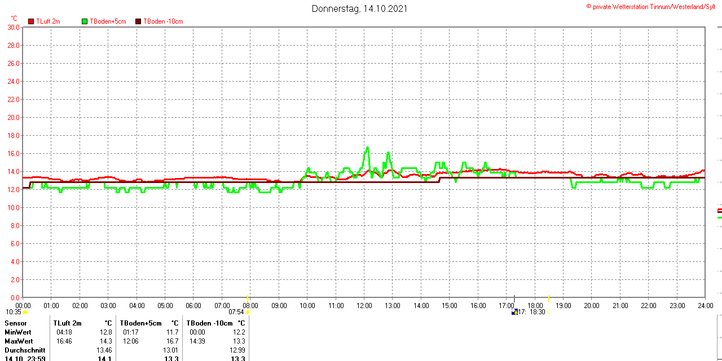722x361 pixels.
Task: Click the TBoden+5cm peak near 12:00
Action: pyautogui.click(x=367, y=148)
